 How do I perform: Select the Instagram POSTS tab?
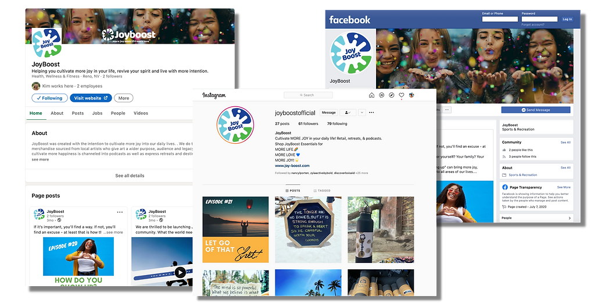(x=293, y=191)
